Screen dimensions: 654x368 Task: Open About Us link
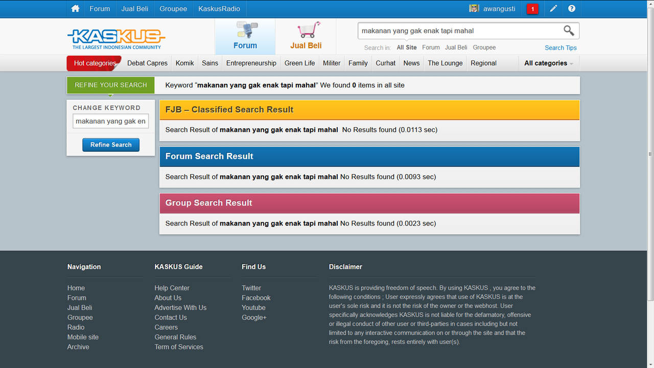click(168, 298)
